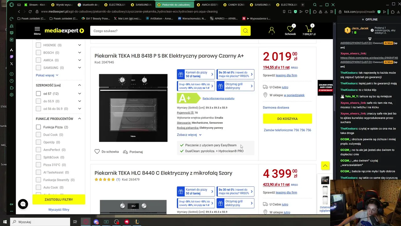Viewport: 401px width, 226px height.
Task: Open 'Piekarnik TEKA HLC 8440 C' product title
Action: coord(163,173)
